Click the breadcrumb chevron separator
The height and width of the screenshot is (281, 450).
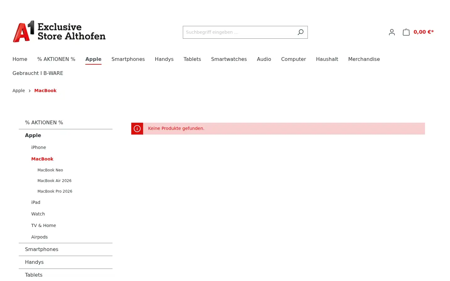30,91
